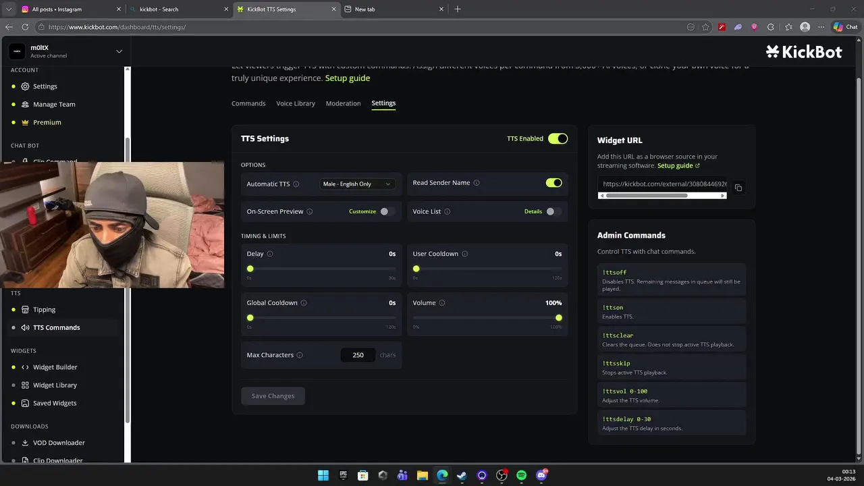This screenshot has height=486, width=864.
Task: Click the Customize link for On-Screen Preview
Action: pos(362,211)
